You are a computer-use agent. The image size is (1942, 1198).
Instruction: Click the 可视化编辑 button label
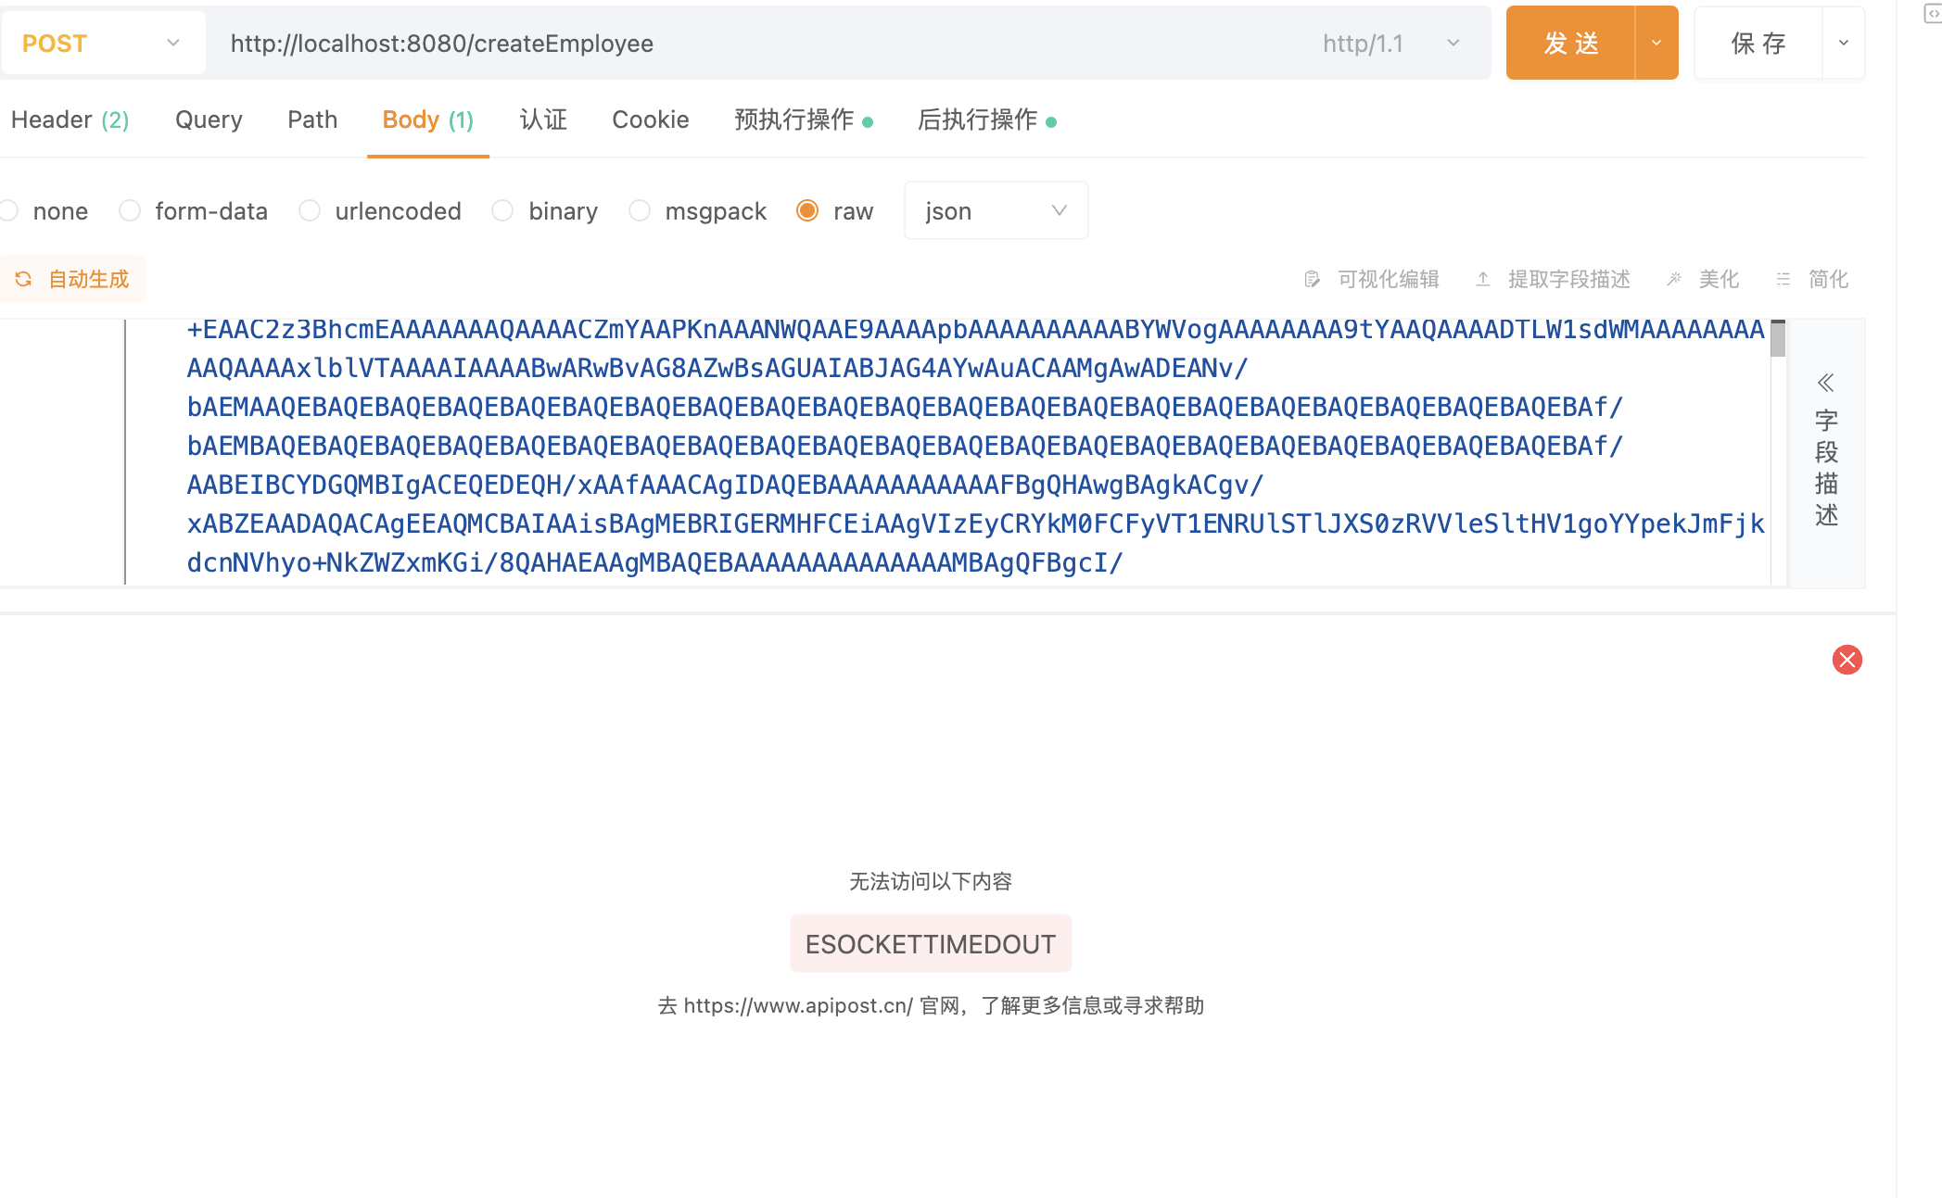point(1388,279)
